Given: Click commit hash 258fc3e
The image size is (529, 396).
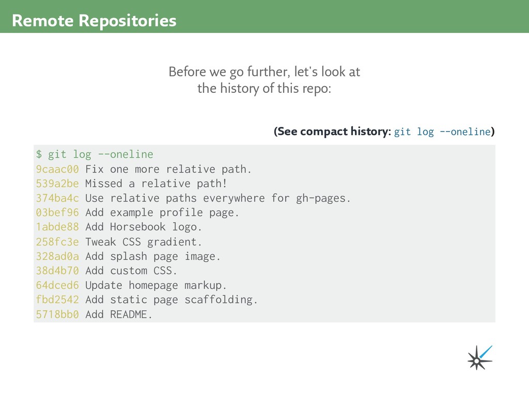Looking at the screenshot, I should [x=57, y=242].
